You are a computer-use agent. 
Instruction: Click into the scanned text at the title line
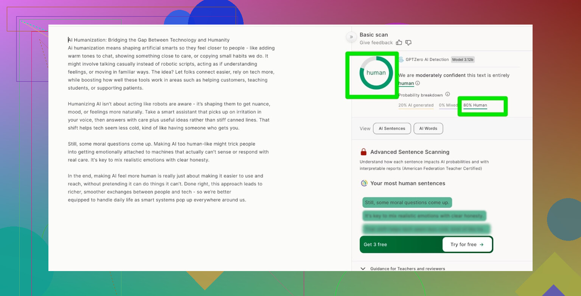pyautogui.click(x=149, y=40)
